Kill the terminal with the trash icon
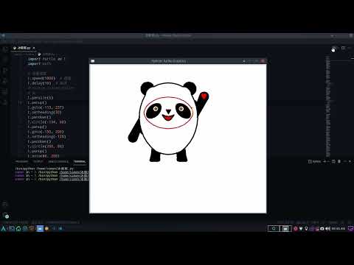This screenshot has height=265, width=354. click(x=339, y=161)
